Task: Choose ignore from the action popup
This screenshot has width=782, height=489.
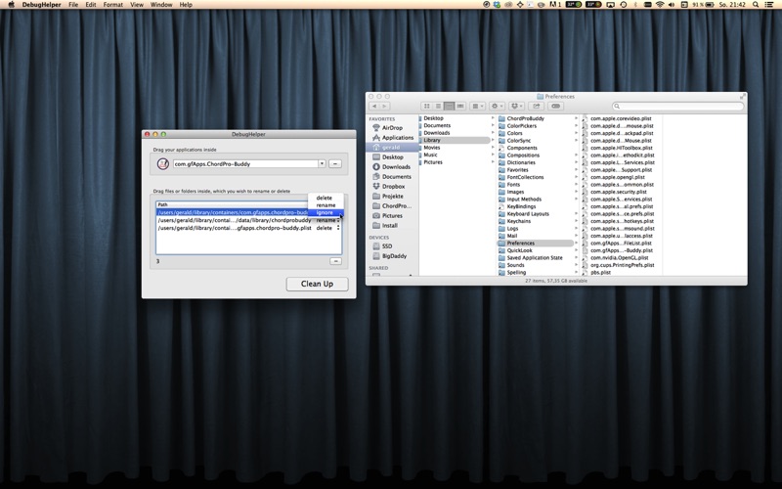Action: point(326,212)
